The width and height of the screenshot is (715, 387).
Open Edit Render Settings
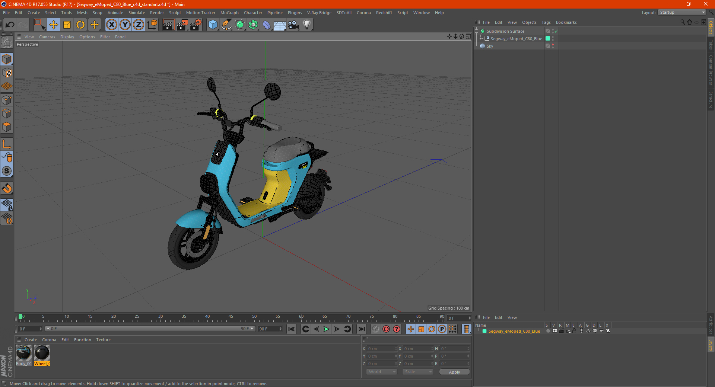tap(196, 25)
